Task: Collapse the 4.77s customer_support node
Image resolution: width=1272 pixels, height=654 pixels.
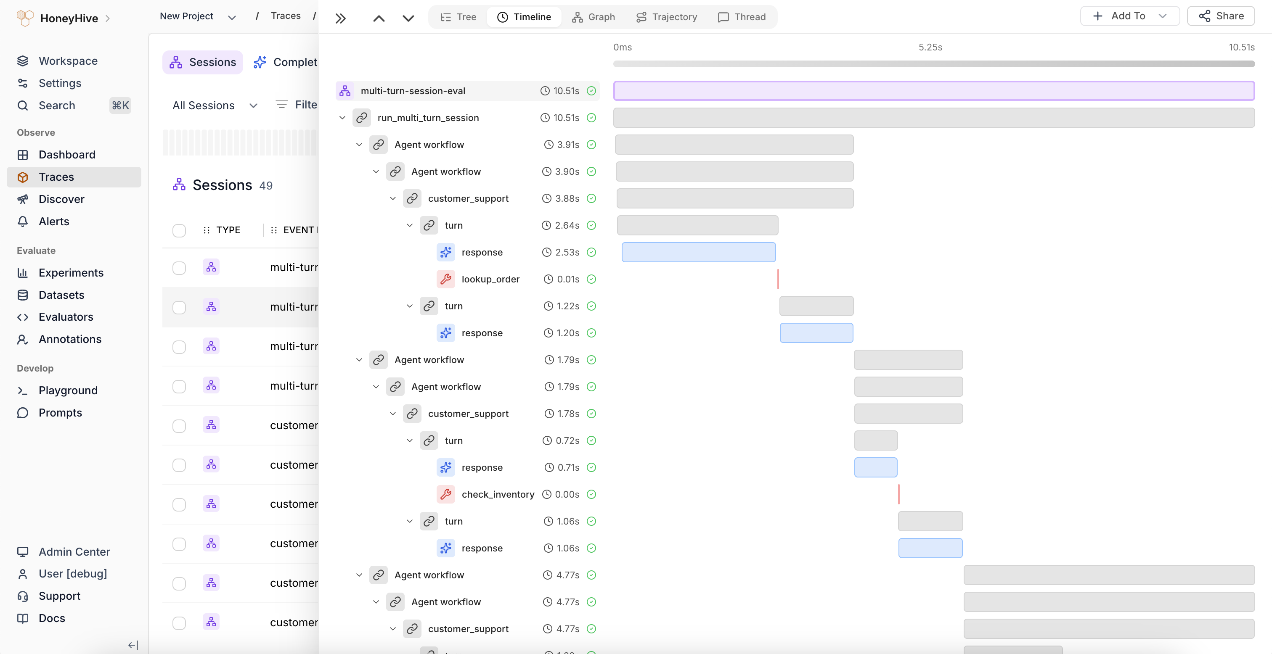Action: point(392,629)
